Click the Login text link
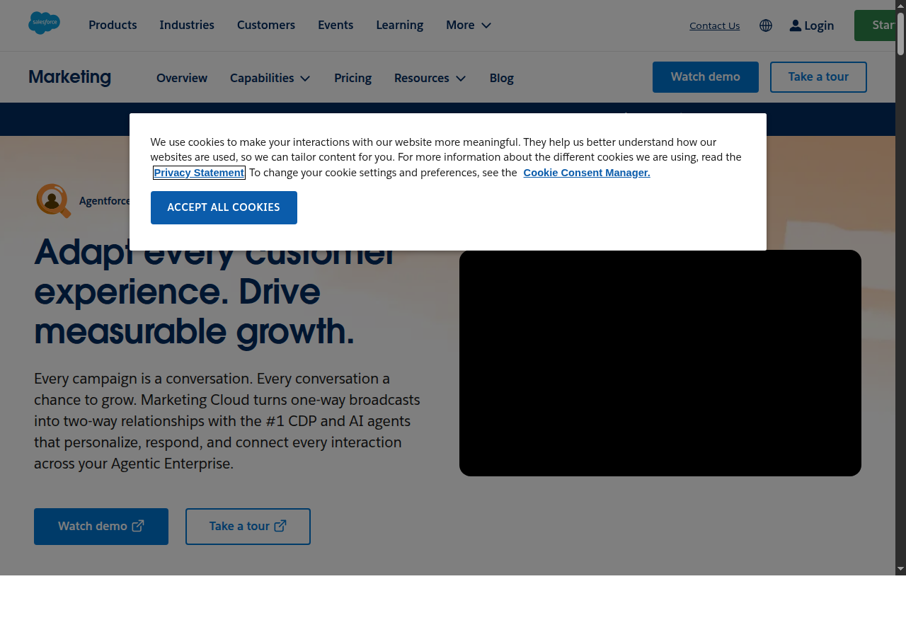This screenshot has width=906, height=637. click(x=819, y=25)
